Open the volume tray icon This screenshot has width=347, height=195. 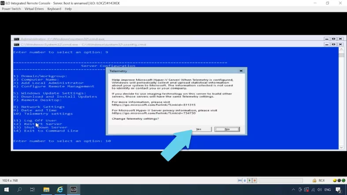click(320, 189)
